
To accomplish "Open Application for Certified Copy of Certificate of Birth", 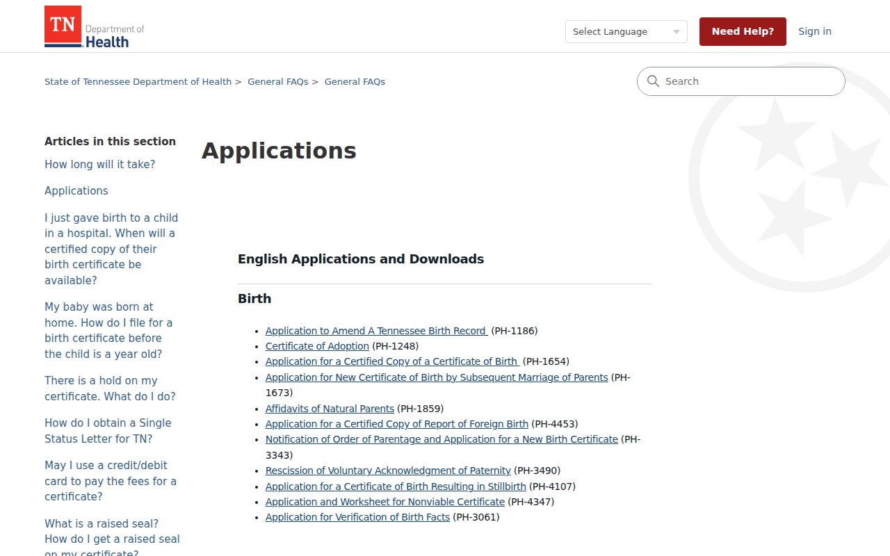I will coord(392,361).
